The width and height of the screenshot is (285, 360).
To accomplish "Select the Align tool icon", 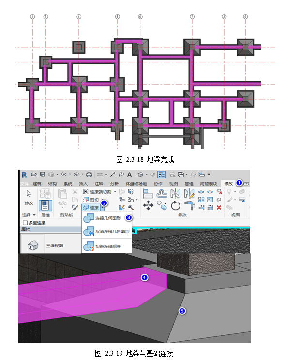I will pos(148,194).
